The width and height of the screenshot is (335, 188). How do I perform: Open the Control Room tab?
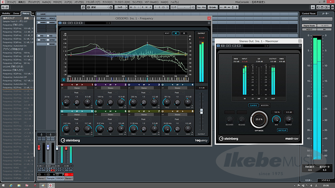click(x=309, y=14)
